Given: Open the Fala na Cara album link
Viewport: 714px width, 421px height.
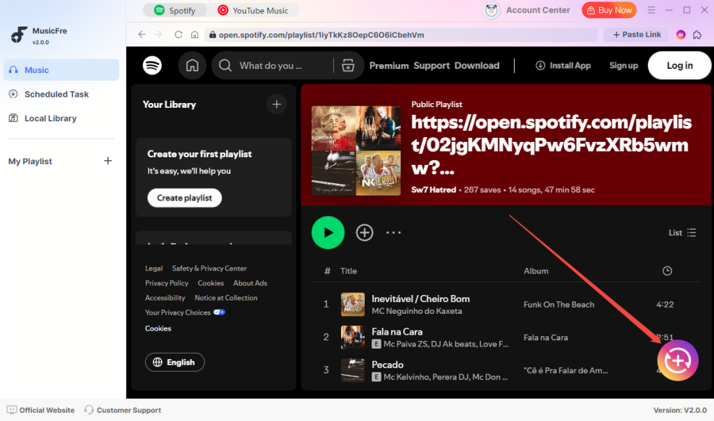Looking at the screenshot, I should coord(545,337).
